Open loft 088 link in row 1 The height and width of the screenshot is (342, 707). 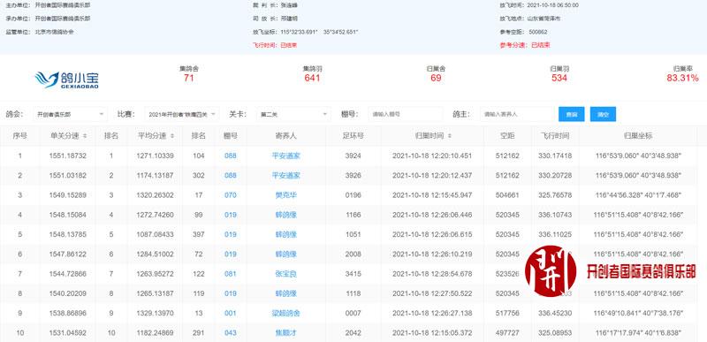231,156
